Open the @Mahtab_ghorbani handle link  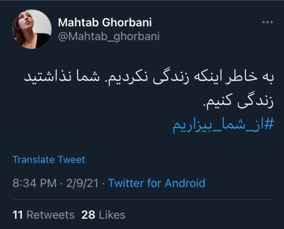[x=108, y=36]
